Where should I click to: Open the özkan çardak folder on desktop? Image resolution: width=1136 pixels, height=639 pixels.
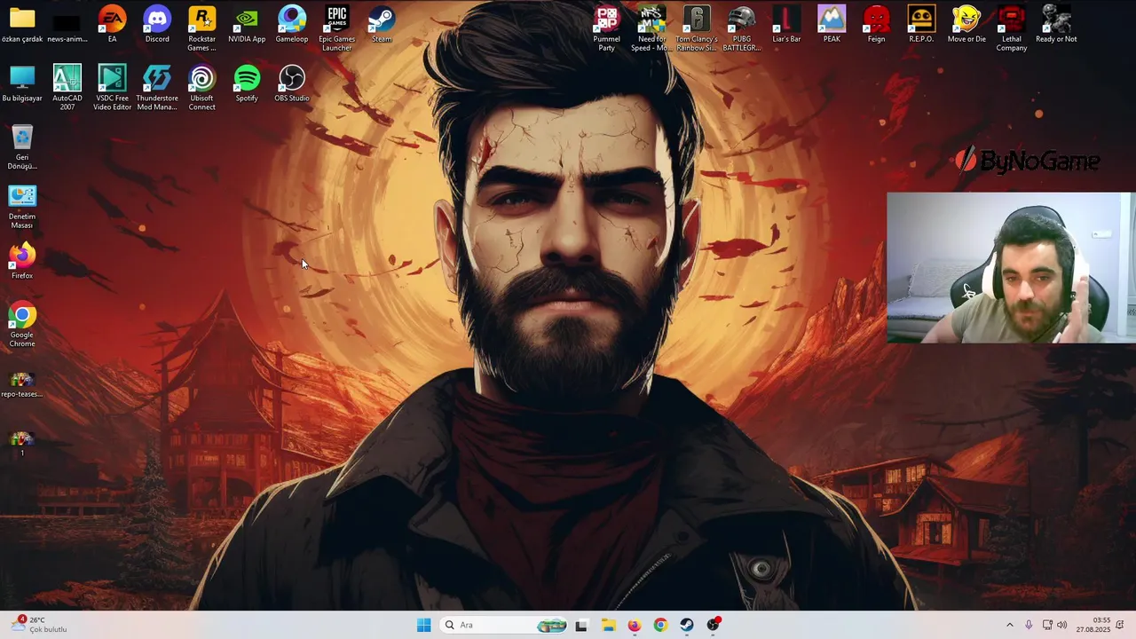click(22, 25)
